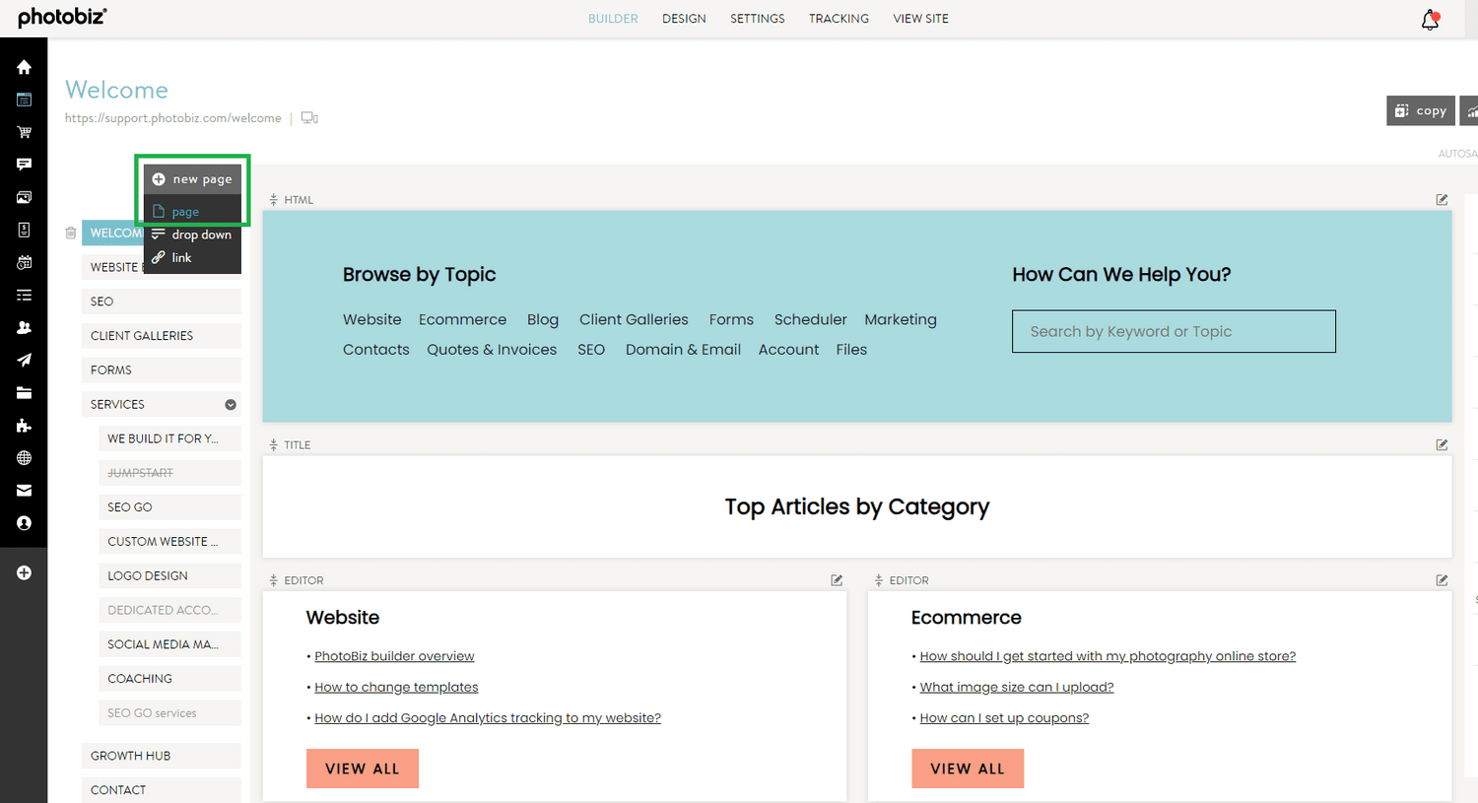Open the calendar scheduler sidebar icon
1478x803 pixels.
pos(24,263)
